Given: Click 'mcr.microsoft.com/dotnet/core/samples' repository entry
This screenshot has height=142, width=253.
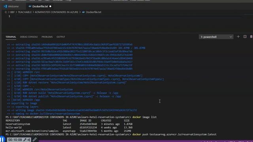Looking at the screenshot, I should point(32,131).
